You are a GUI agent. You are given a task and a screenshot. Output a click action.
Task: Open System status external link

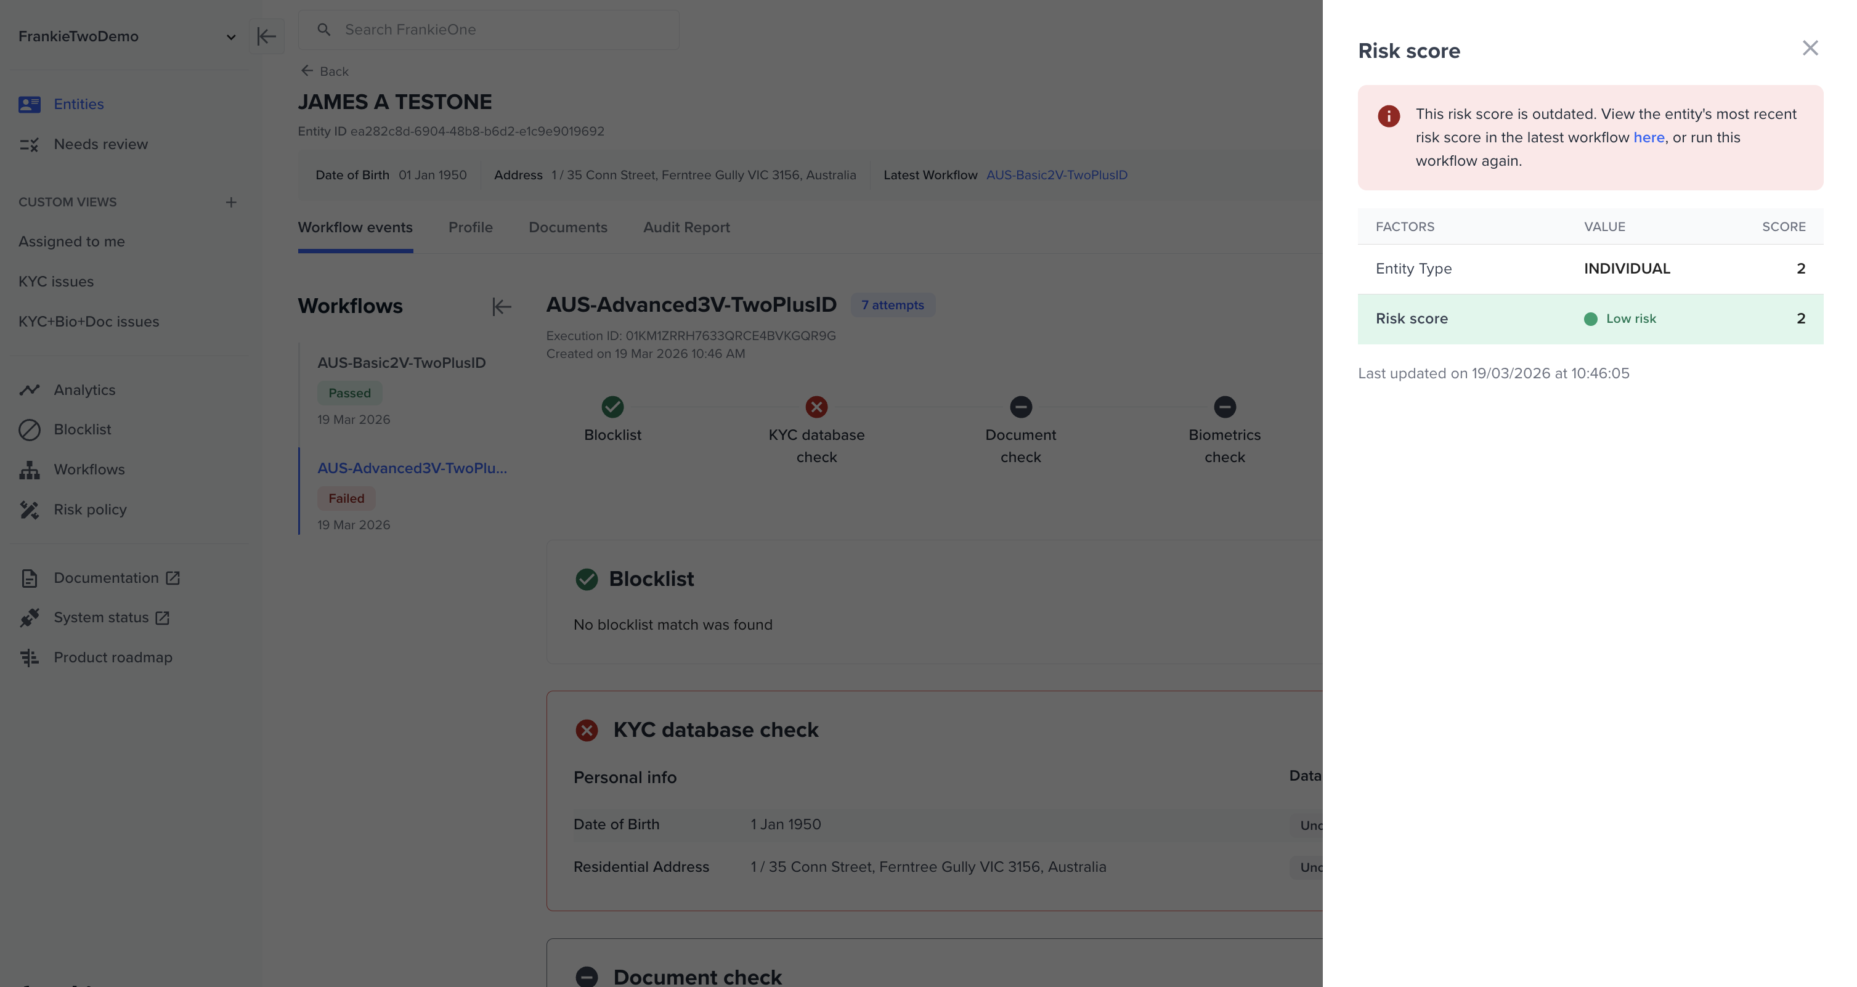[x=101, y=618]
